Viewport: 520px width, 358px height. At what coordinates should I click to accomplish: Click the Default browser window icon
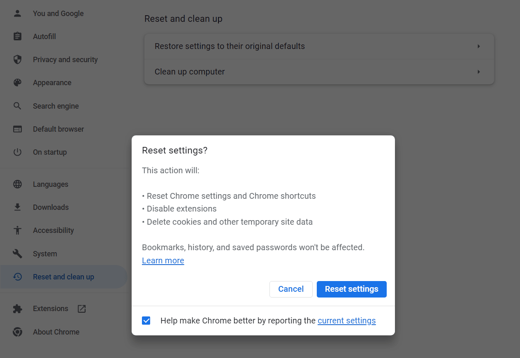pos(17,129)
